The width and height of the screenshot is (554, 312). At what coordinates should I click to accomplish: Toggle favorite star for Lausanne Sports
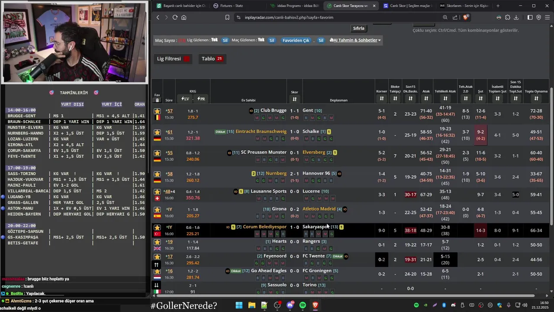pos(157,191)
